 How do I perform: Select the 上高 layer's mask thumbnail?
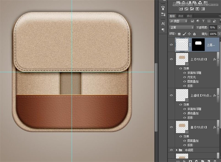tap(198, 45)
